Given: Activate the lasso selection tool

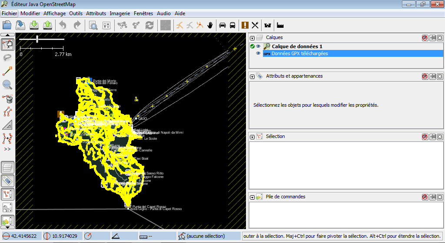Looking at the screenshot, I should click(x=7, y=58).
